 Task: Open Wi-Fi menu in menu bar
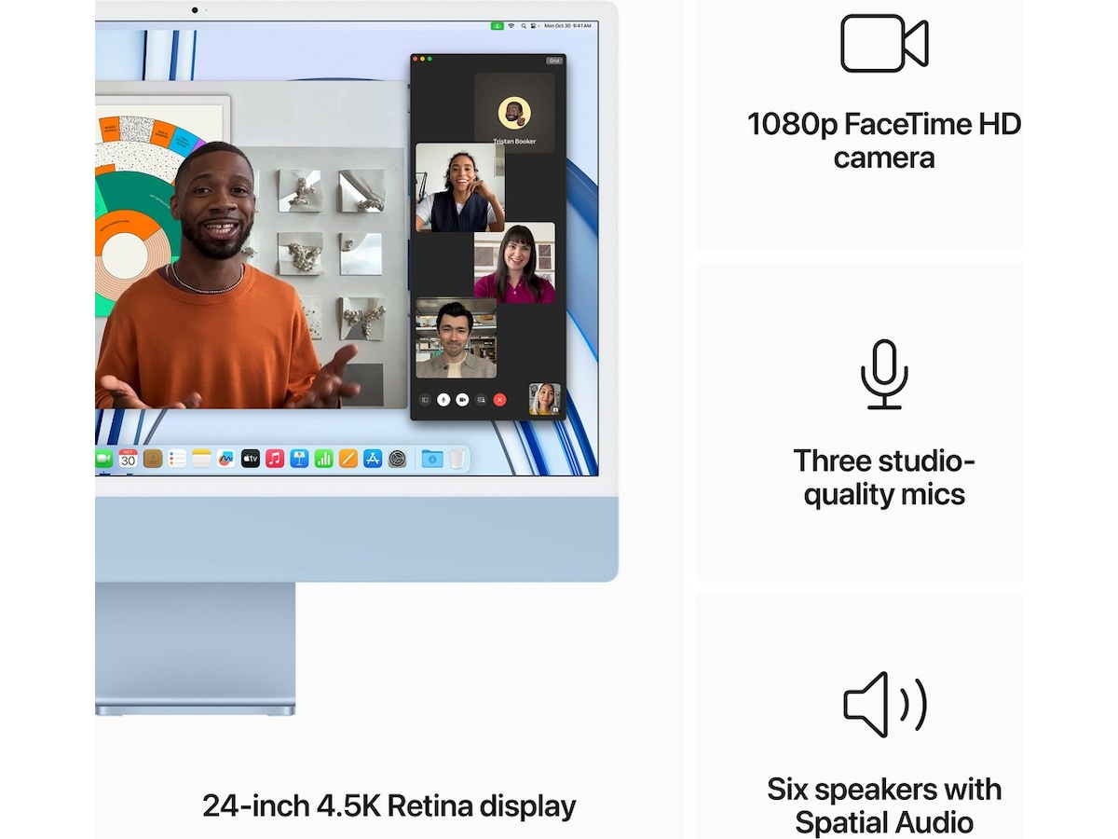coord(511,25)
